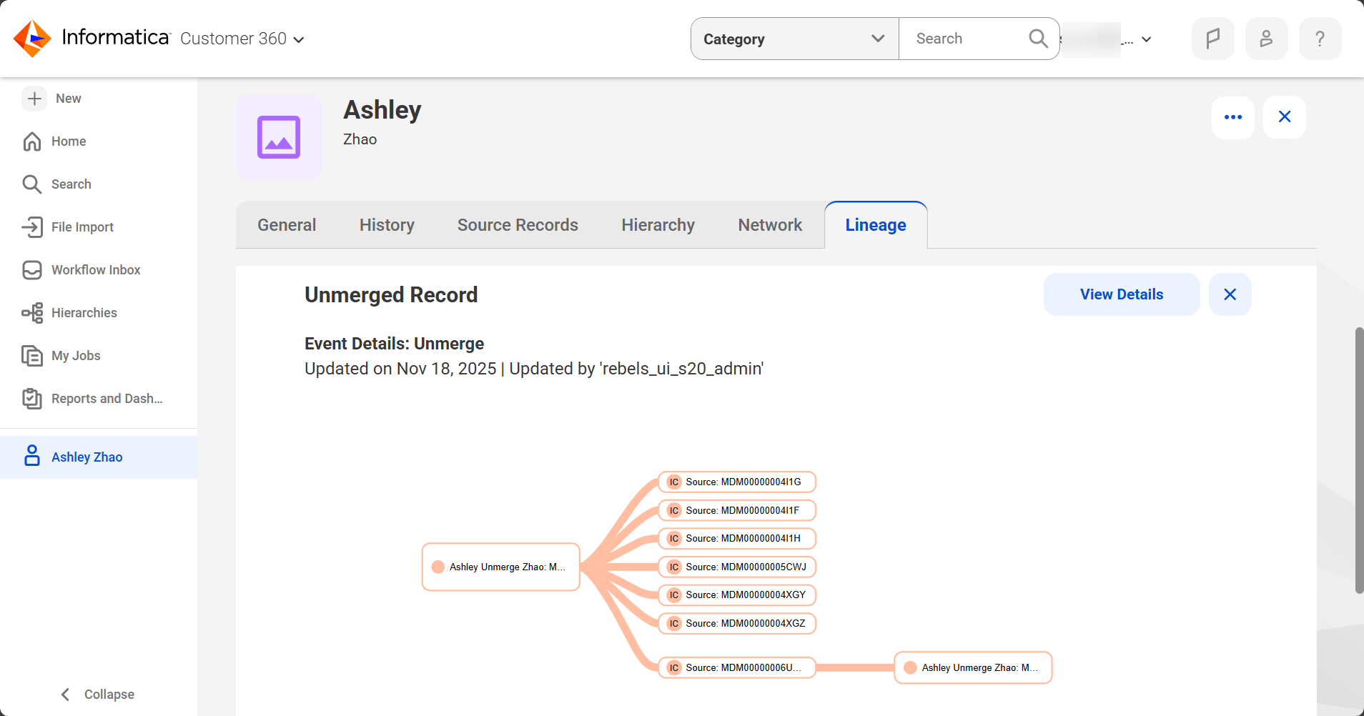
Task: Click the 'Ashley' record title
Action: [382, 110]
